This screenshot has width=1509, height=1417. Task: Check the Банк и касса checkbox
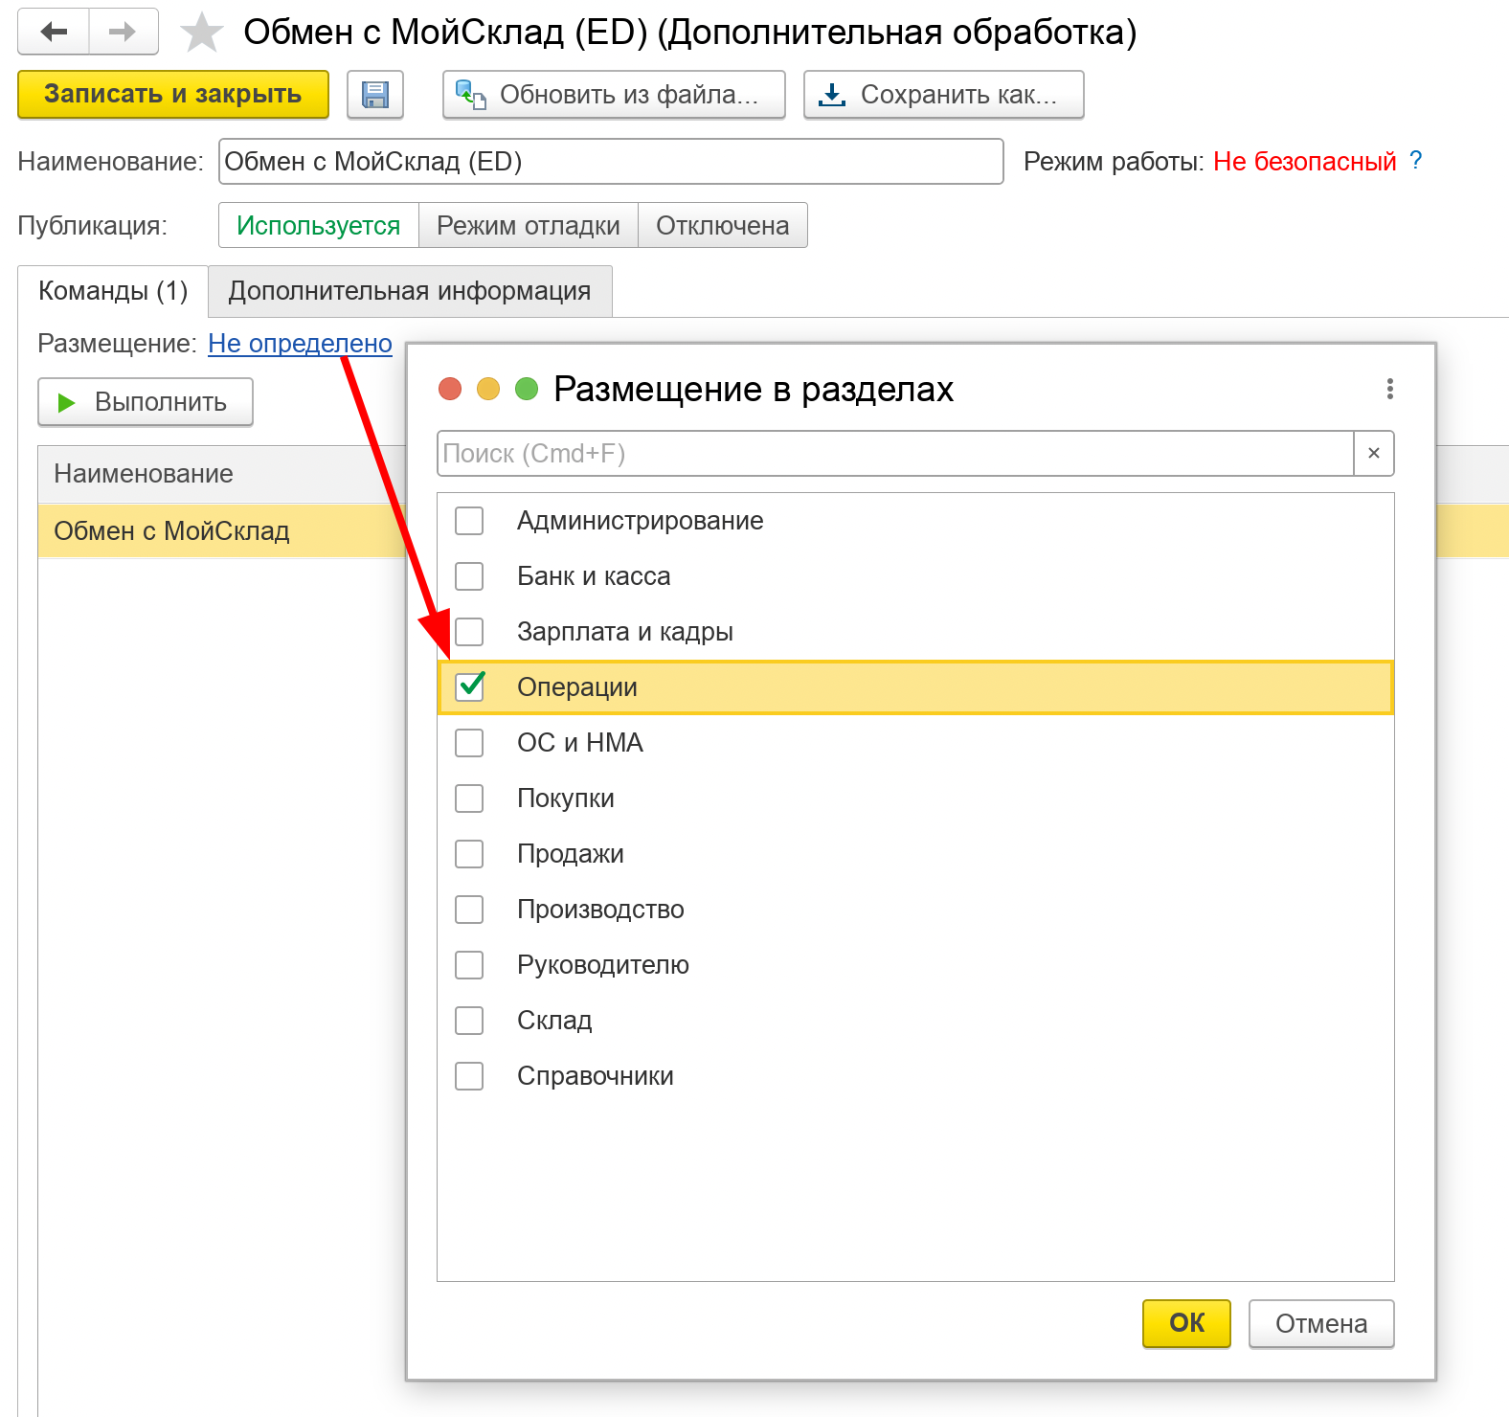469,576
